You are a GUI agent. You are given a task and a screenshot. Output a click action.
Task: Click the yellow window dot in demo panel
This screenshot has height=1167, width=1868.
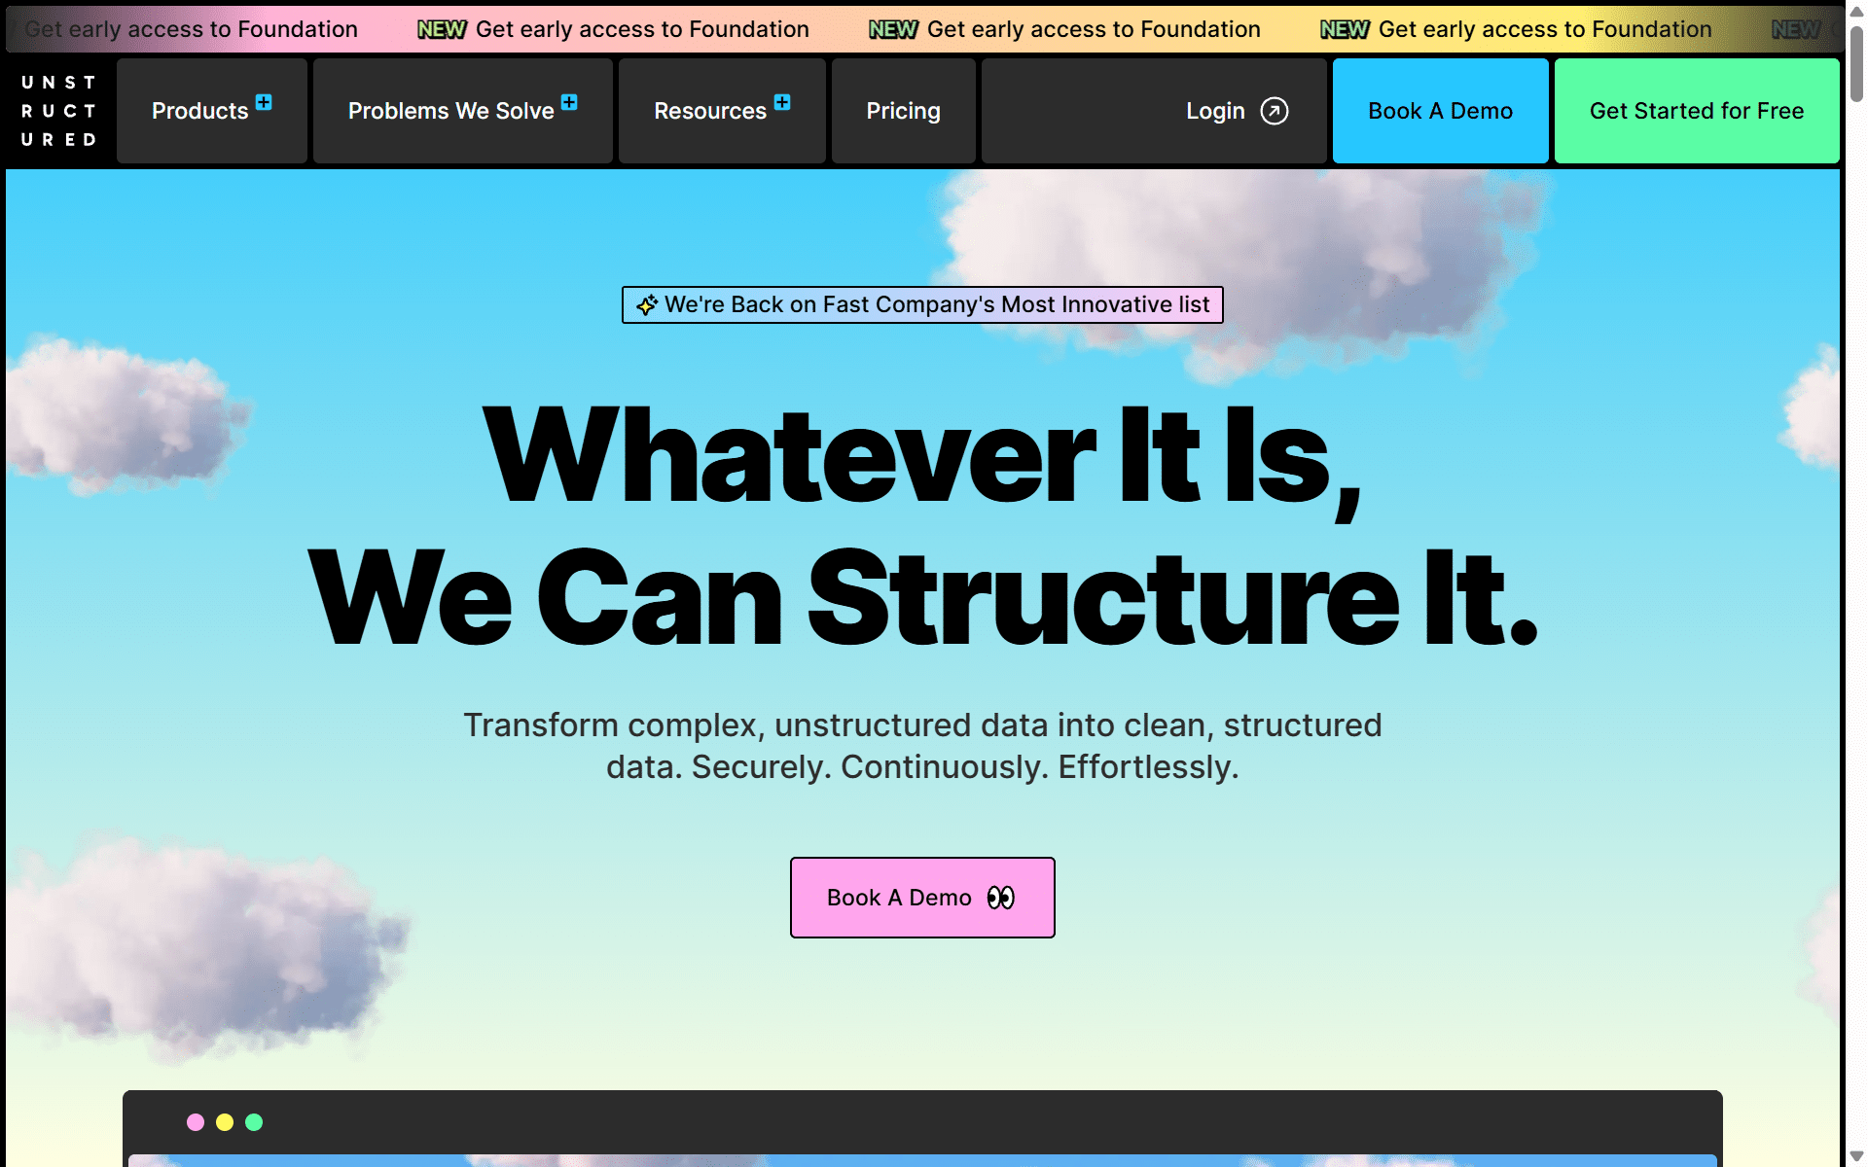(225, 1122)
